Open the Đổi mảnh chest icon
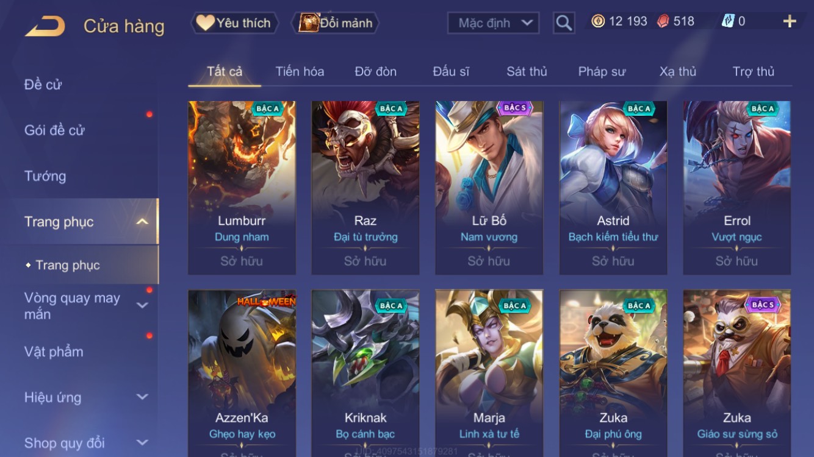Image resolution: width=814 pixels, height=457 pixels. pyautogui.click(x=309, y=23)
